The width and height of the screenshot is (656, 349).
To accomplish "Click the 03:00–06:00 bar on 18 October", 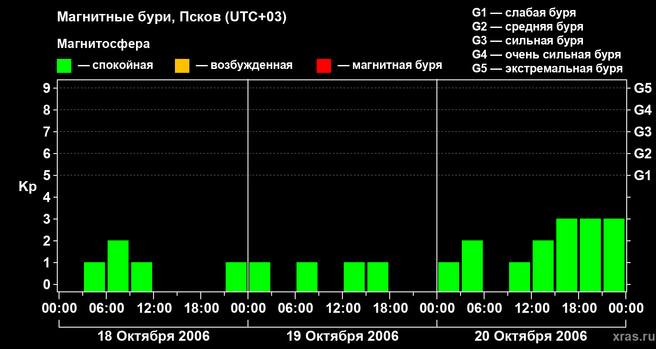I will [94, 277].
